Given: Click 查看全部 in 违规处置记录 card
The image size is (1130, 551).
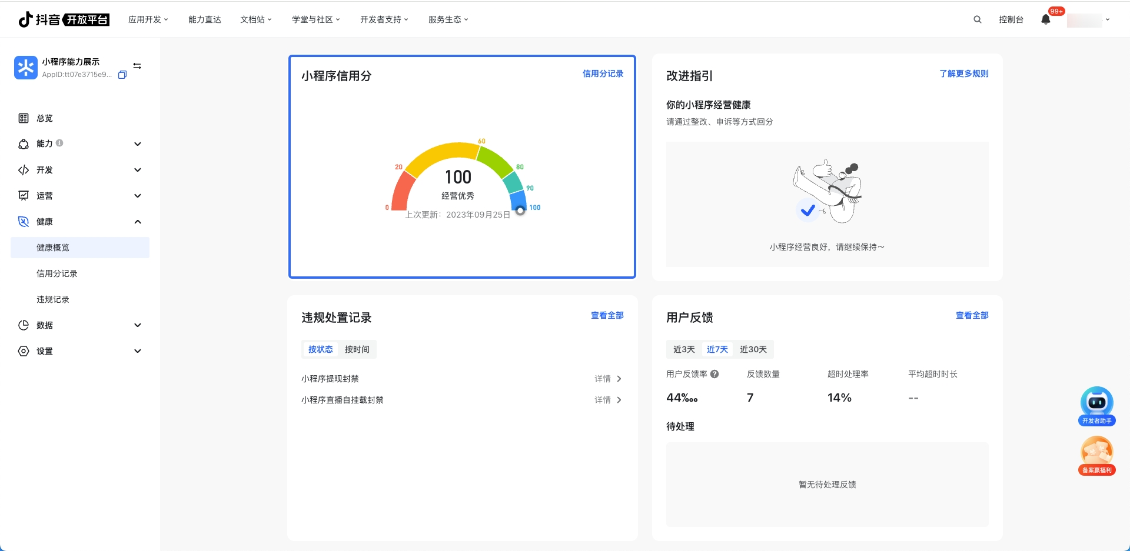Looking at the screenshot, I should pos(607,315).
